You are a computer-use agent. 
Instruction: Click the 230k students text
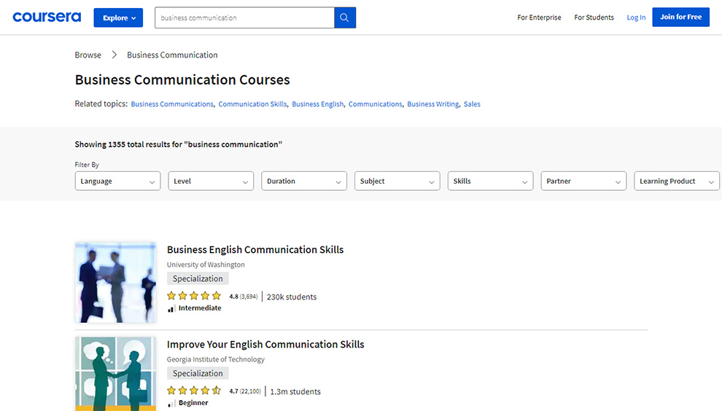point(292,297)
